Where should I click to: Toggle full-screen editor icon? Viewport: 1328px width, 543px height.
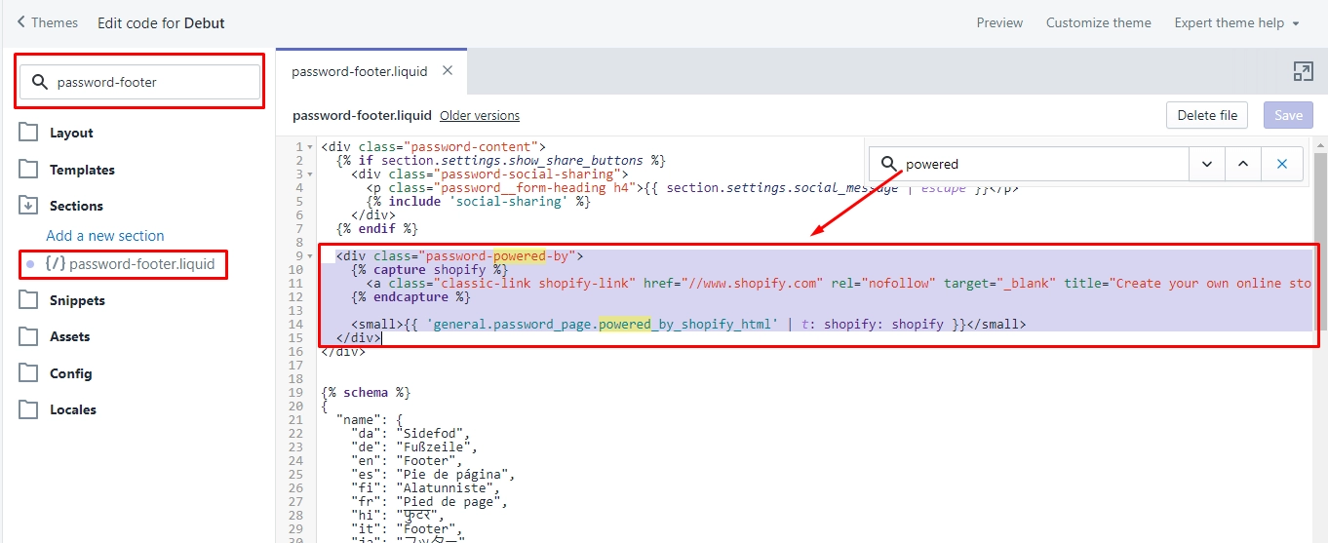pyautogui.click(x=1303, y=71)
